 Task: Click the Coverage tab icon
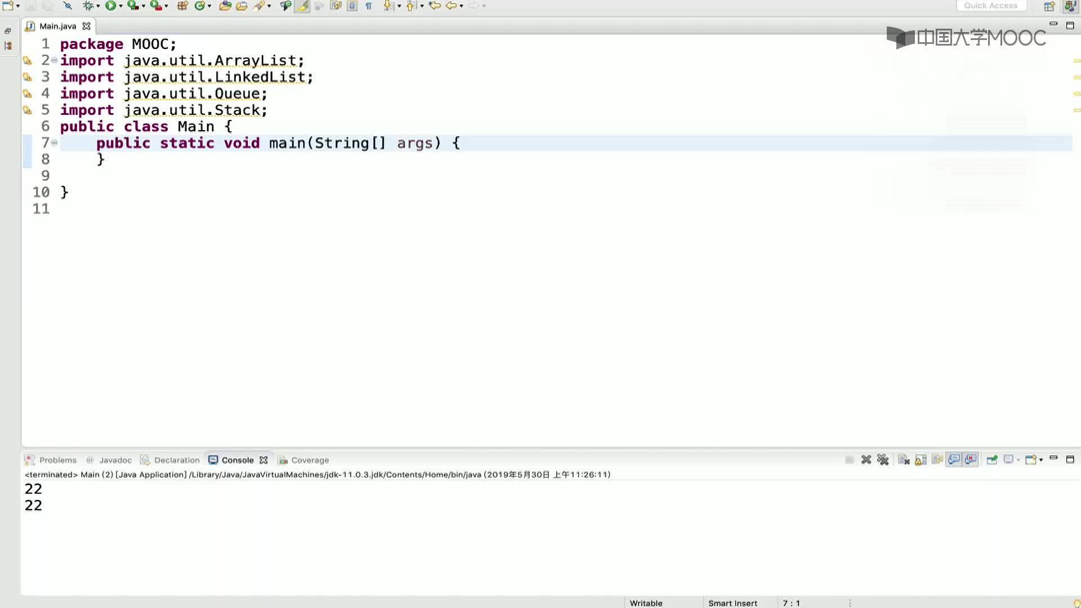(284, 459)
